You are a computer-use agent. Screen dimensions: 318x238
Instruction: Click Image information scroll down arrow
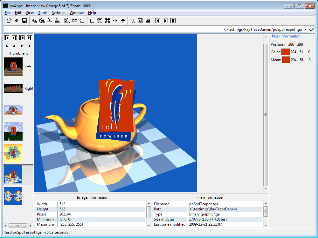(x=149, y=225)
